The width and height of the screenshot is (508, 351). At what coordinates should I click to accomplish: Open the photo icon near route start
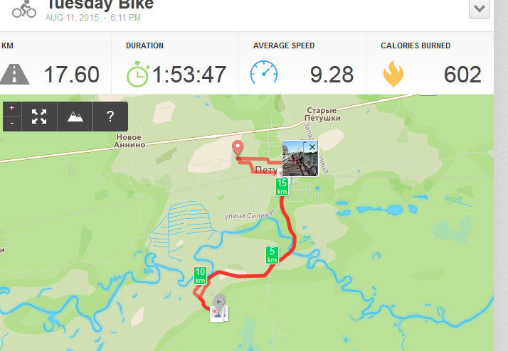click(x=218, y=313)
